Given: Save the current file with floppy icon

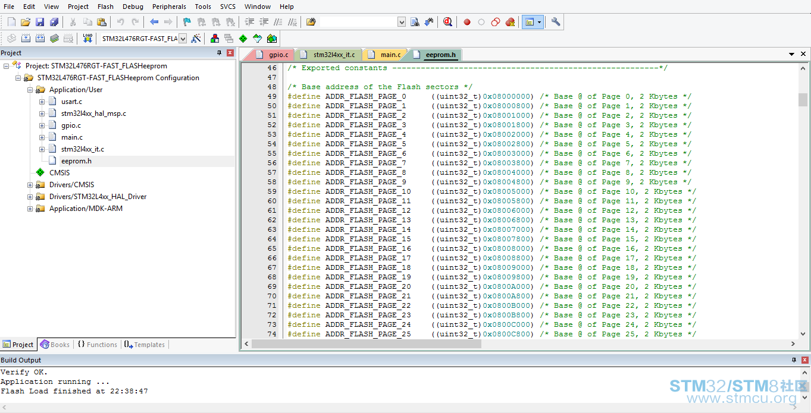Looking at the screenshot, I should point(40,22).
